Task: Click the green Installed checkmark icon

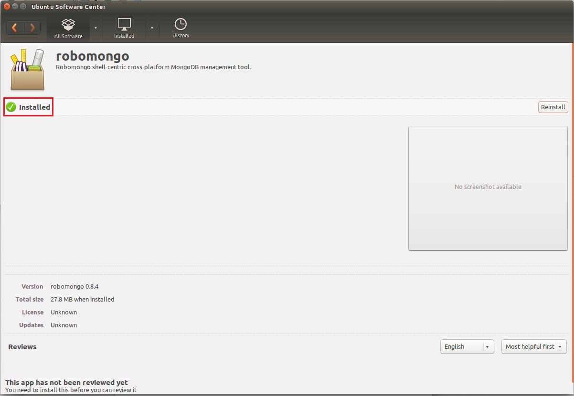Action: 11,107
